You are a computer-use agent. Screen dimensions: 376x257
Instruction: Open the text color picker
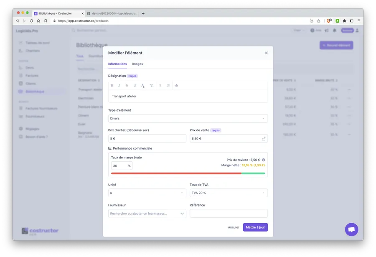[143, 85]
